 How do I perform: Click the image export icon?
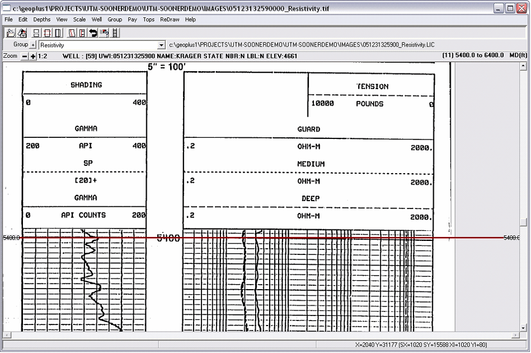22,32
